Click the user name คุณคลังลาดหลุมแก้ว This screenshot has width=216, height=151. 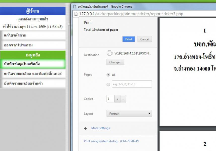(33, 19)
